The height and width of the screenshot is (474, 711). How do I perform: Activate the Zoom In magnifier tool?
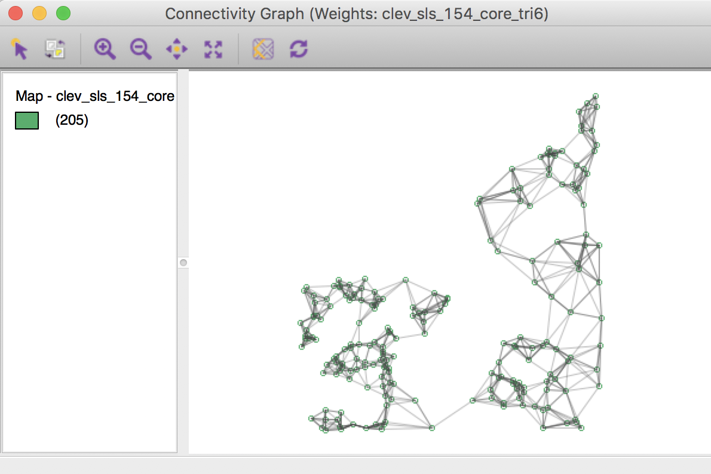[105, 49]
